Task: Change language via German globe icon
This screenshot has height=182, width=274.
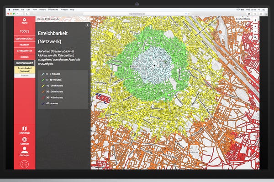Action: (25, 139)
